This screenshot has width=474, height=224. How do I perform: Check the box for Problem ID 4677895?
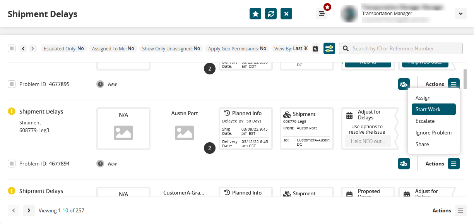click(12, 84)
